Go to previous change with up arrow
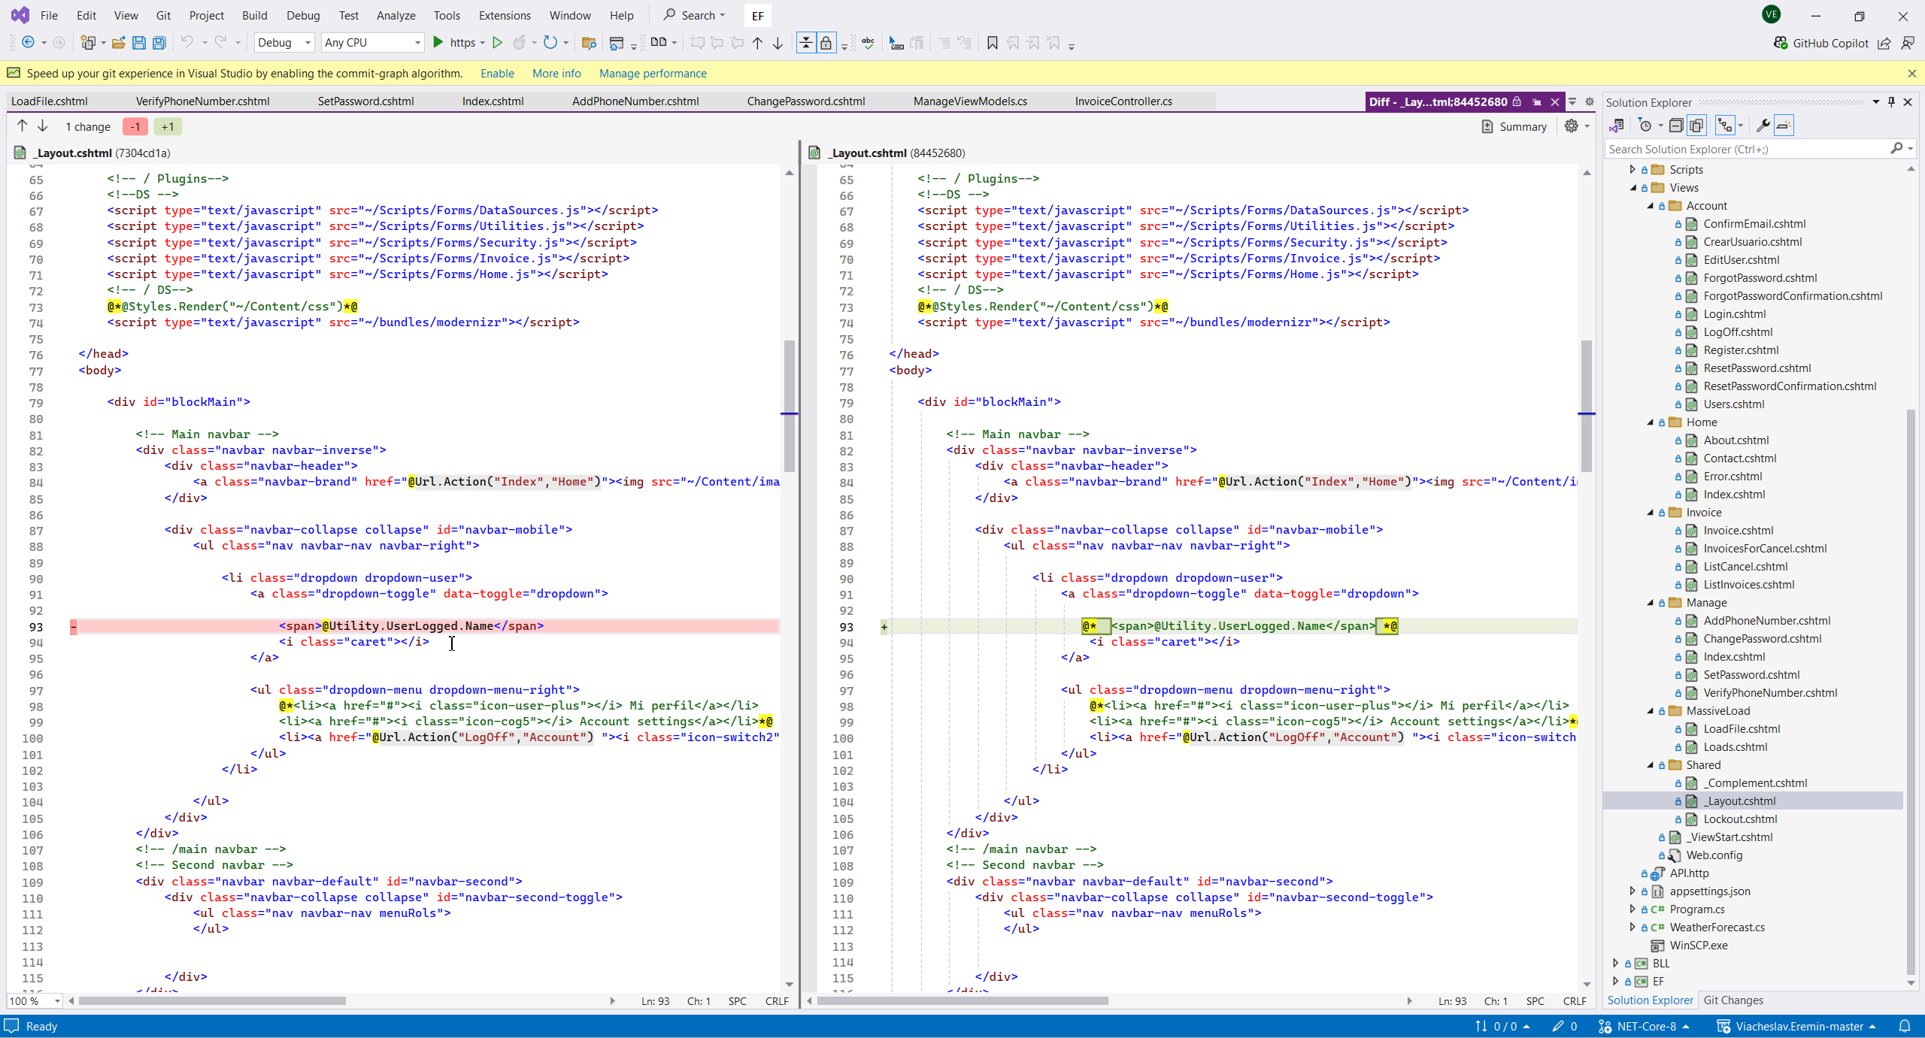The width and height of the screenshot is (1925, 1038). (22, 126)
